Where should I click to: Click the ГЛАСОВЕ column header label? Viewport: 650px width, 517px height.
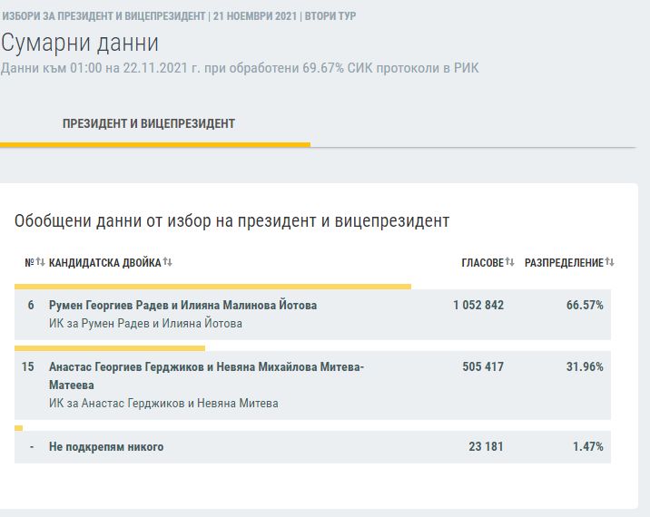[x=481, y=263]
